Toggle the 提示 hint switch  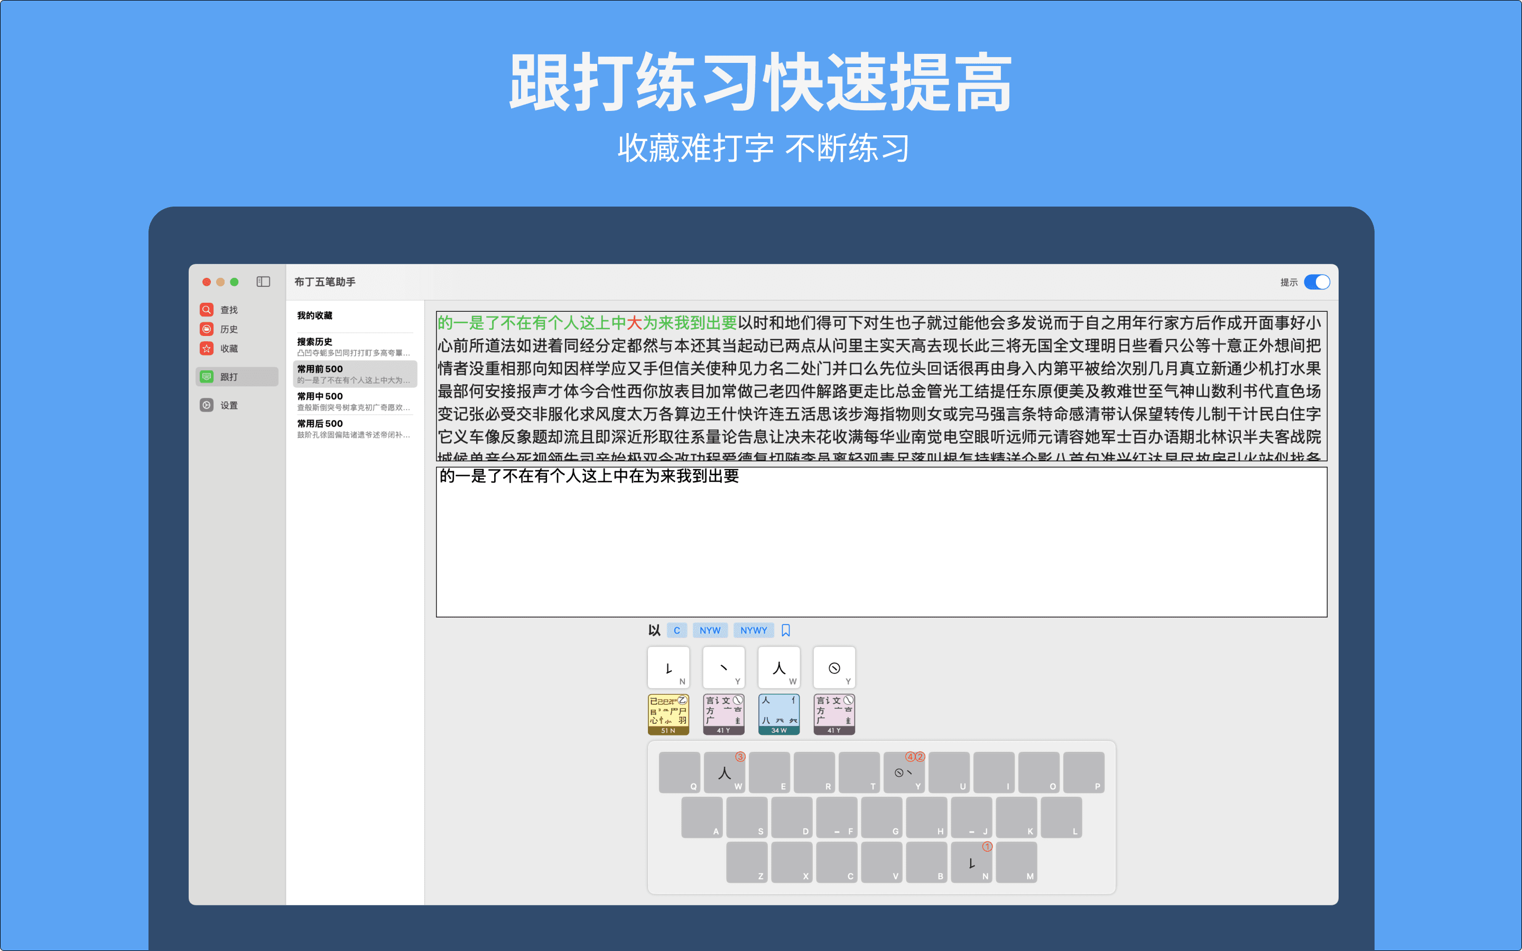1316,282
